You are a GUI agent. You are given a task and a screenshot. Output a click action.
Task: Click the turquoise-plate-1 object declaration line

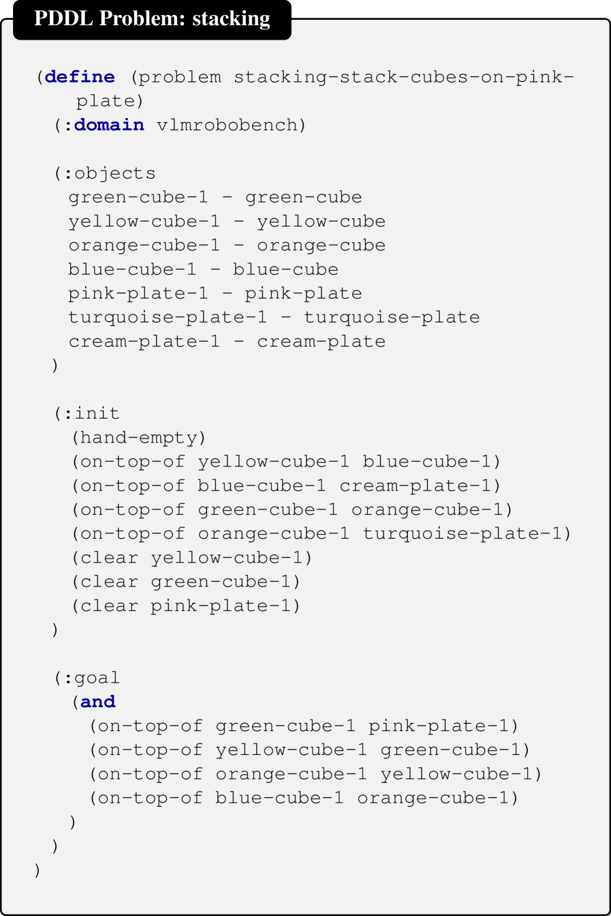[274, 318]
